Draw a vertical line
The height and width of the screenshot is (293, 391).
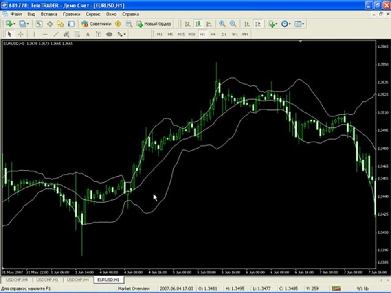pyautogui.click(x=34, y=34)
